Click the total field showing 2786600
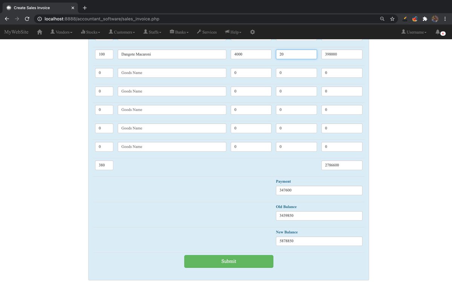Screen dimensions: 452x282 point(341,165)
